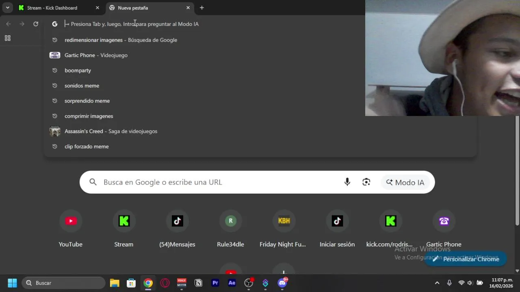Open the clock and date 11:07 p.m.
Image resolution: width=520 pixels, height=292 pixels.
coord(502,283)
